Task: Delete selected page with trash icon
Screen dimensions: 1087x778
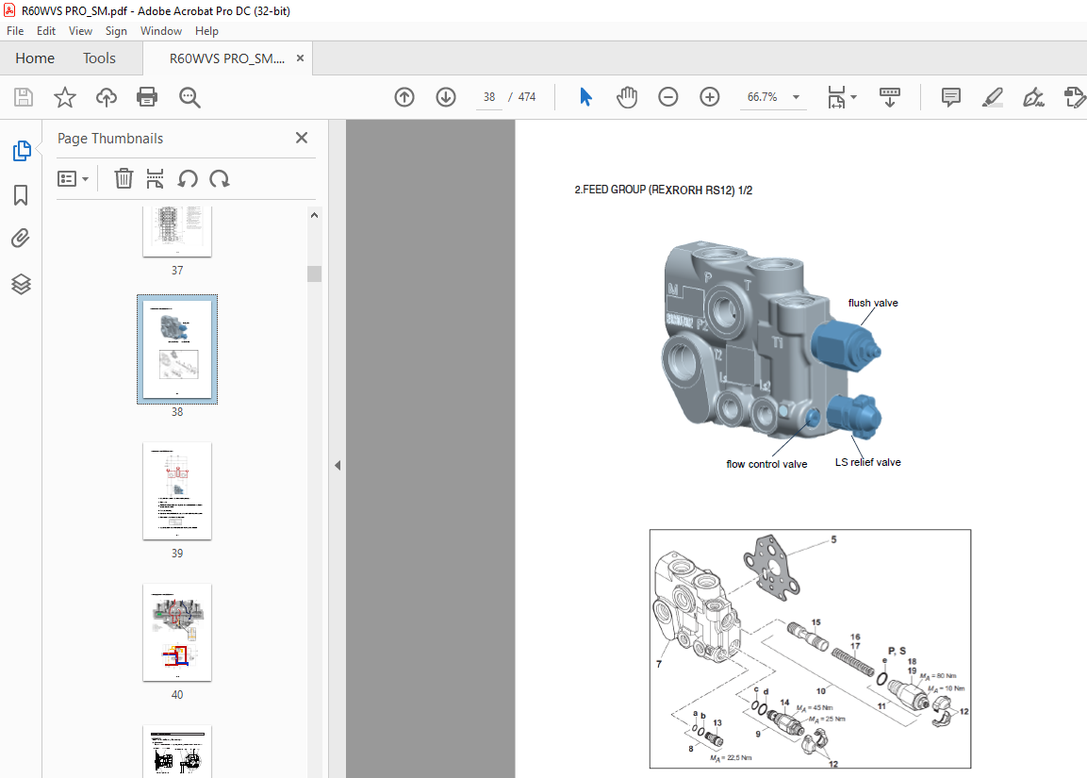Action: coord(124,179)
